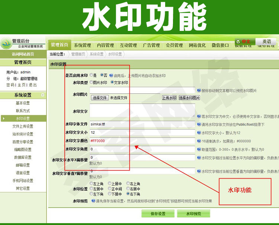Set watermark position to 右居中
Screen dimensions: 279x225
coord(128,188)
